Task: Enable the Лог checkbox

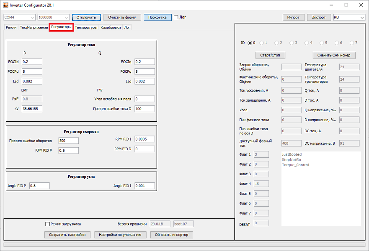Action: coord(176,18)
